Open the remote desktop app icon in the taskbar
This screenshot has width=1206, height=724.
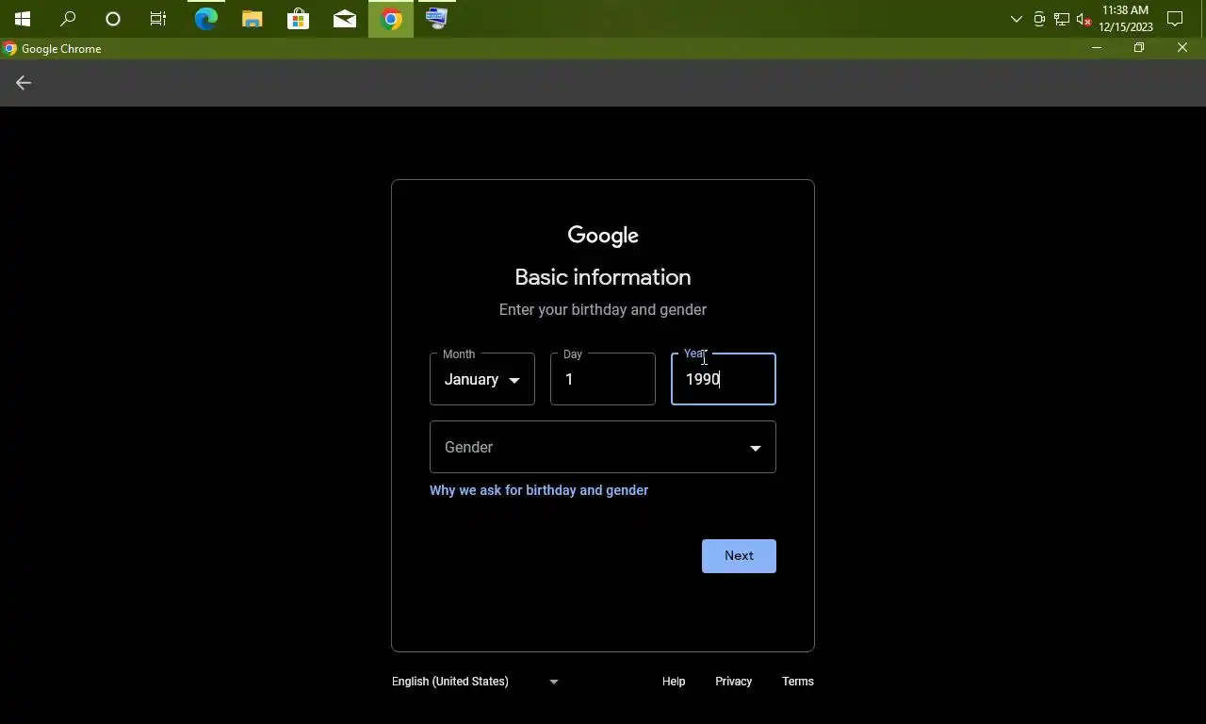point(437,19)
